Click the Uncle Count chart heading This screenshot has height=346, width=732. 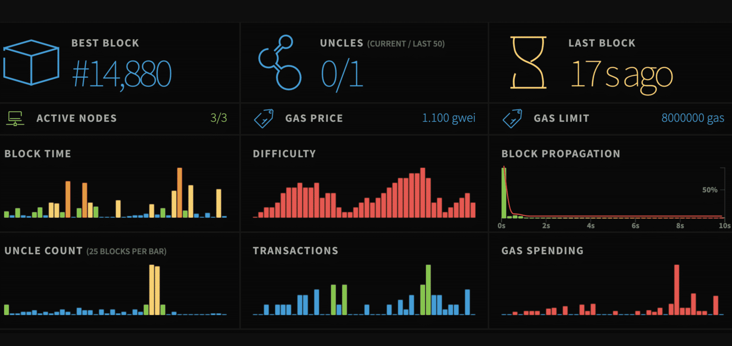click(44, 251)
